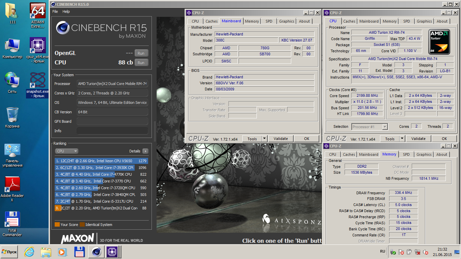461x259 pixels.
Task: Expand Tools dropdown arrow in Mainboard CPU-Z window
Action: pos(264,139)
